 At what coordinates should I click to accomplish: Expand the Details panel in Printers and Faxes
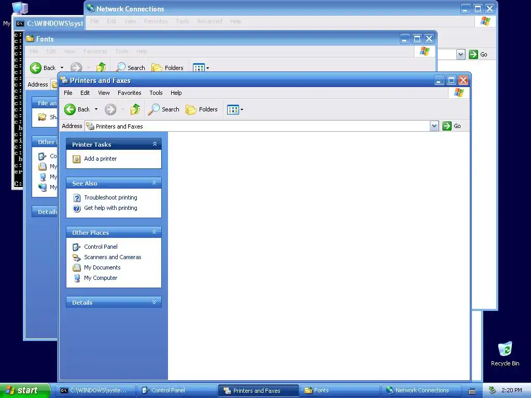click(155, 302)
